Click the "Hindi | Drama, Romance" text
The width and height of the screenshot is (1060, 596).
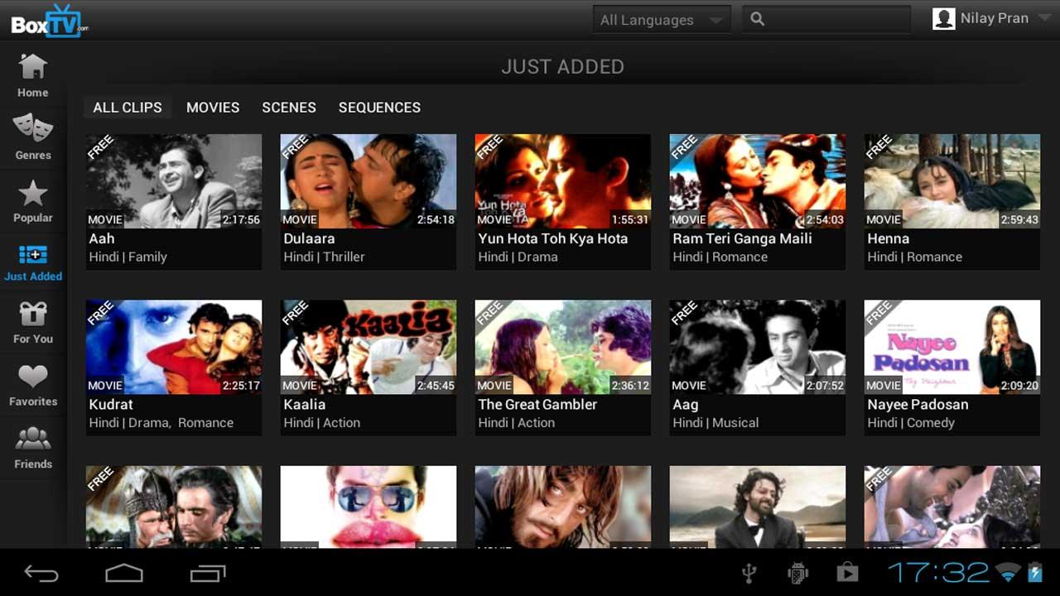(x=161, y=422)
